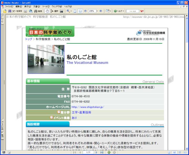Toggle the fit width view button

[80, 11]
